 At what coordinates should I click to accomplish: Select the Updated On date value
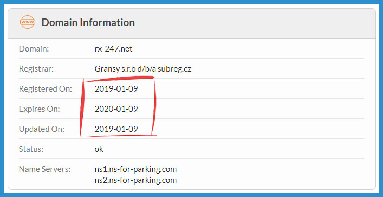coord(116,129)
